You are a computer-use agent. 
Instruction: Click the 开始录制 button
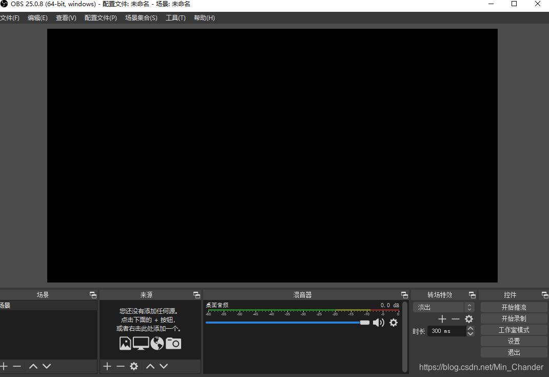point(514,318)
